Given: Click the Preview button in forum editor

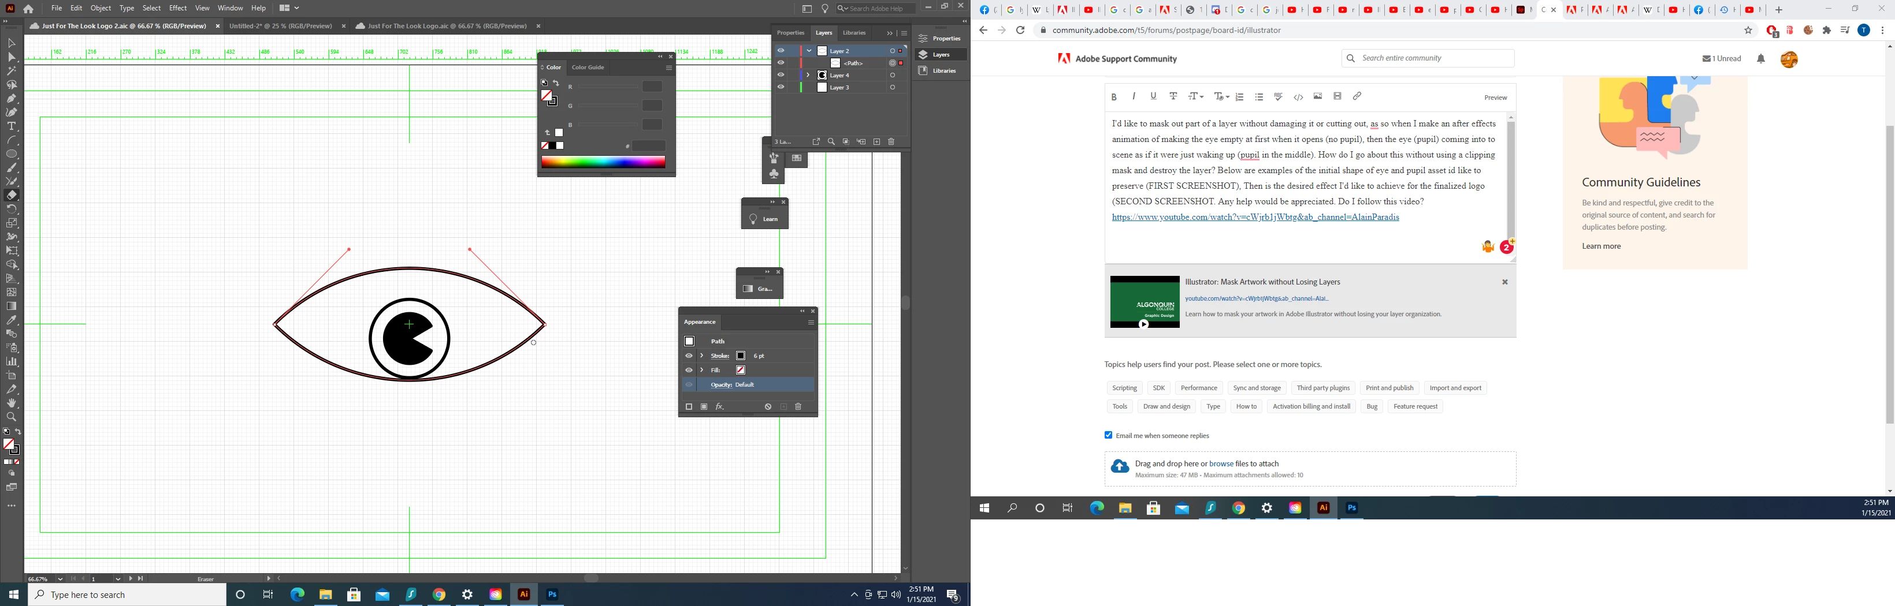Looking at the screenshot, I should [x=1495, y=98].
